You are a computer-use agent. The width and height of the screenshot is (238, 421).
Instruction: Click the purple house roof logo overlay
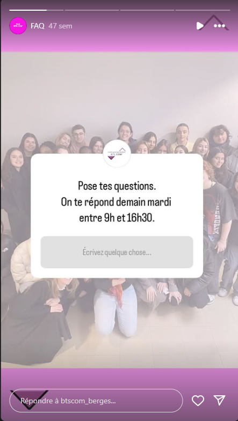tap(214, 23)
